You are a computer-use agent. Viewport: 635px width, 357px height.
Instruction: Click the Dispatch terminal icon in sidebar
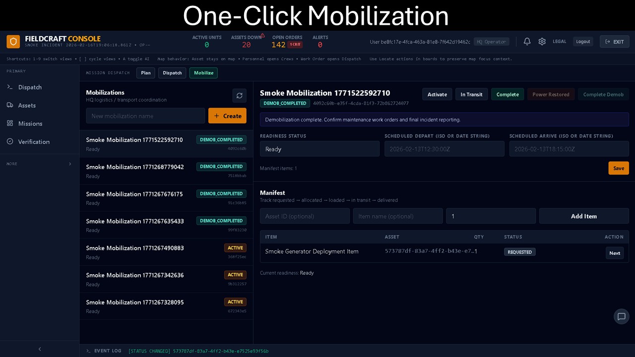click(10, 87)
